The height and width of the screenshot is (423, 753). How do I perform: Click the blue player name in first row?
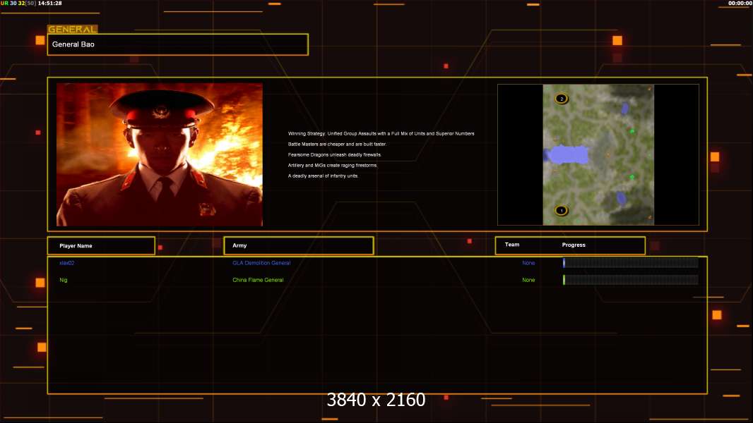(66, 263)
